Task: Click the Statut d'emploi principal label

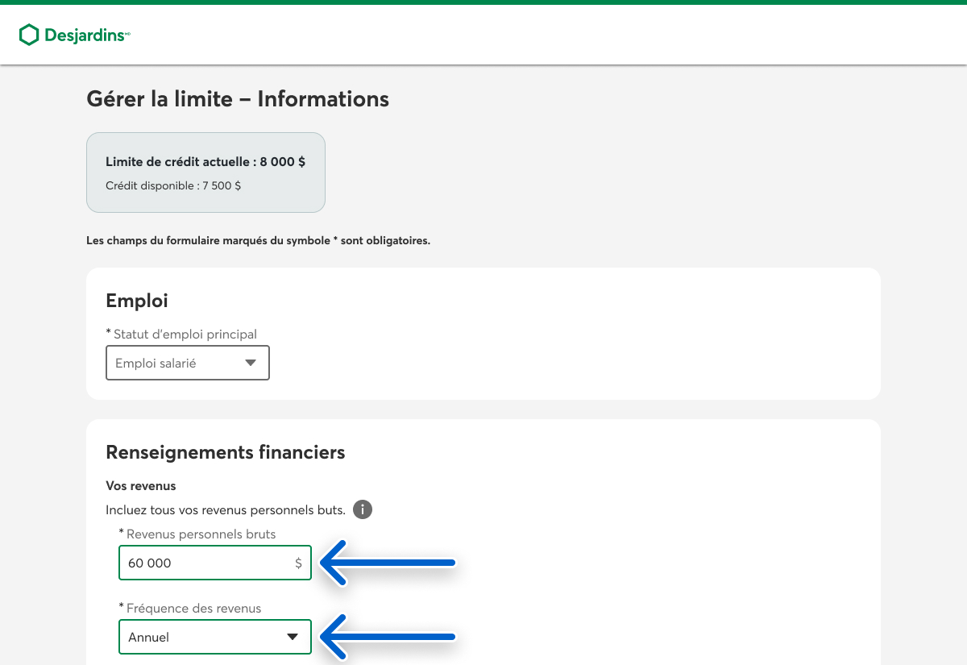Action: click(185, 334)
